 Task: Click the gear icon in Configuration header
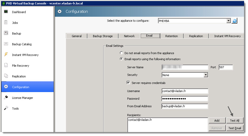click(59, 12)
